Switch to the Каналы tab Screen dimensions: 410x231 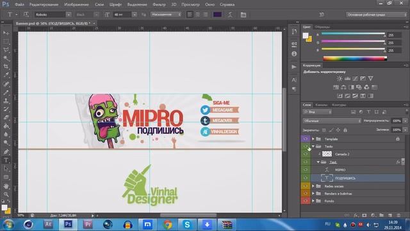(x=321, y=105)
